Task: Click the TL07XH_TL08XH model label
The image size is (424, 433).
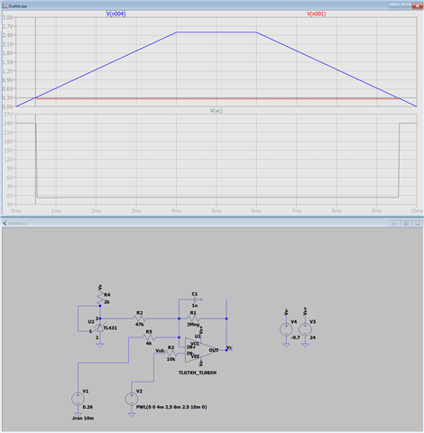Action: tap(198, 373)
